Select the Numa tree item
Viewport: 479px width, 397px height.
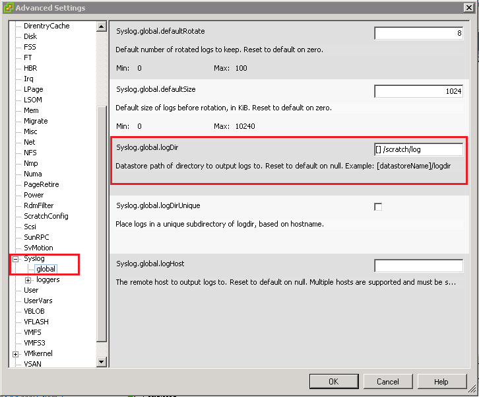click(x=33, y=174)
